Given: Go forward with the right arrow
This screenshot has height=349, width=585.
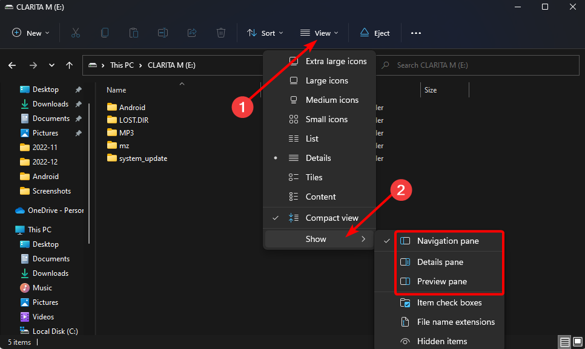Looking at the screenshot, I should (x=33, y=65).
